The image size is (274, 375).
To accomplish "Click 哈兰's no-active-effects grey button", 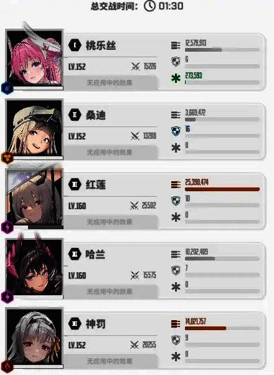I will (110, 292).
